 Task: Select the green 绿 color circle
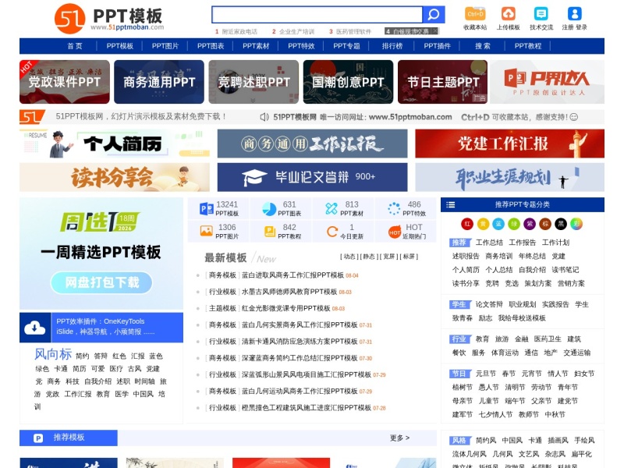tap(514, 224)
